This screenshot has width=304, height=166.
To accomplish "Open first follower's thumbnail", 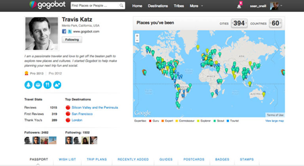I will [28, 140].
